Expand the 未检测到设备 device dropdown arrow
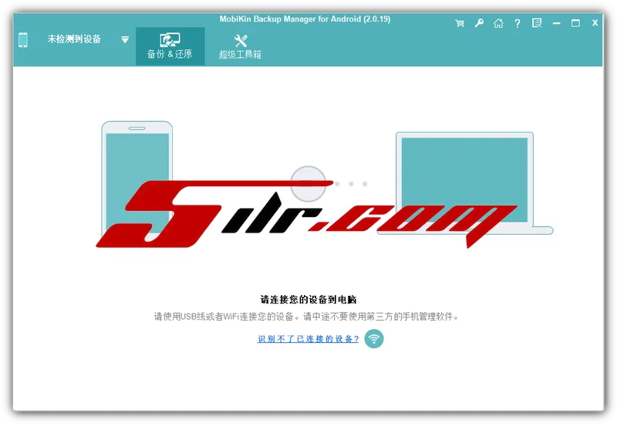Viewport: 617px width, 424px height. click(x=125, y=39)
